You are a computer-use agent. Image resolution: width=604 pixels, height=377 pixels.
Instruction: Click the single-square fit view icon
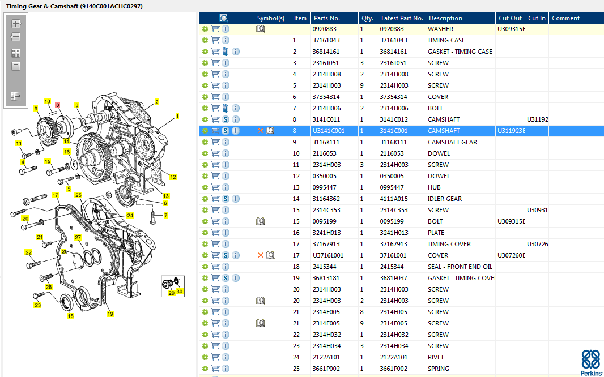coord(16,66)
